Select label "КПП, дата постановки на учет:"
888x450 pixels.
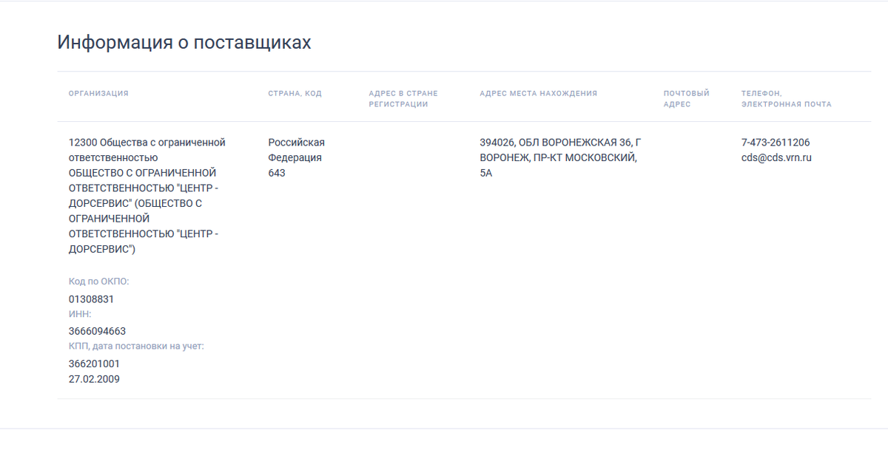pos(136,346)
